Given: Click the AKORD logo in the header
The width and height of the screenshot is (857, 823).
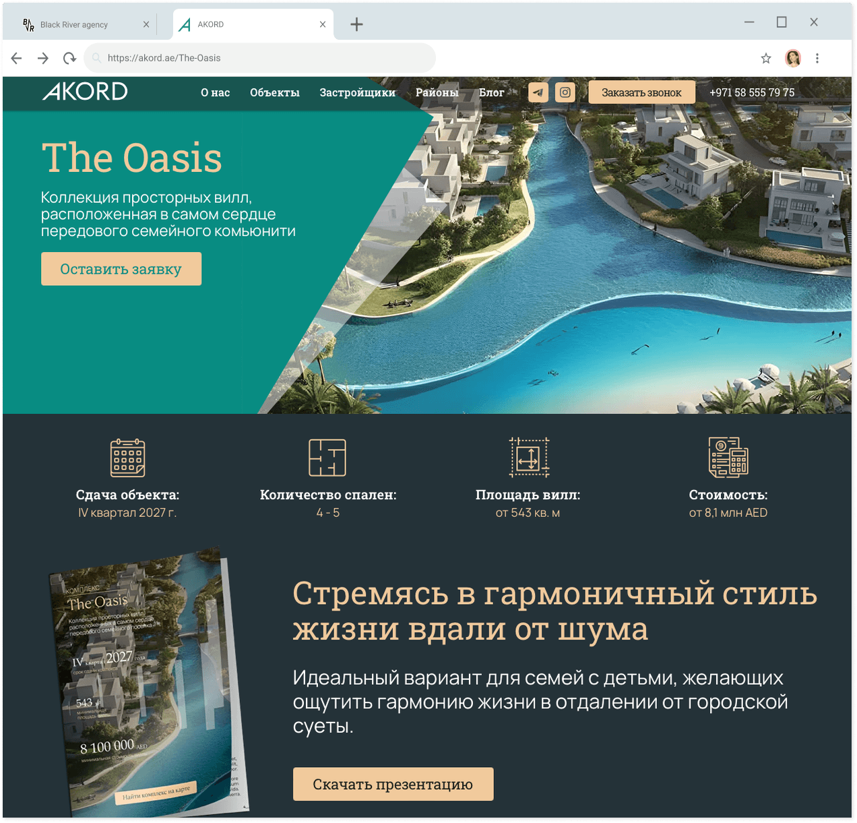Looking at the screenshot, I should point(85,92).
